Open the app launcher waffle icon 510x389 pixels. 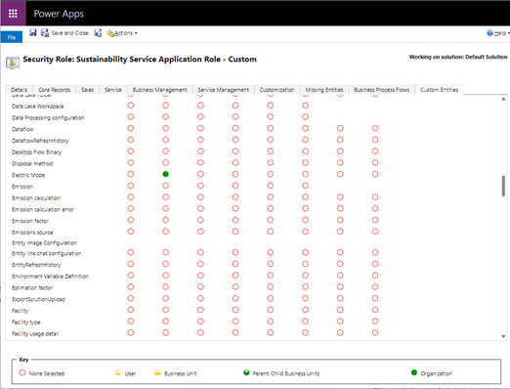pyautogui.click(x=13, y=14)
